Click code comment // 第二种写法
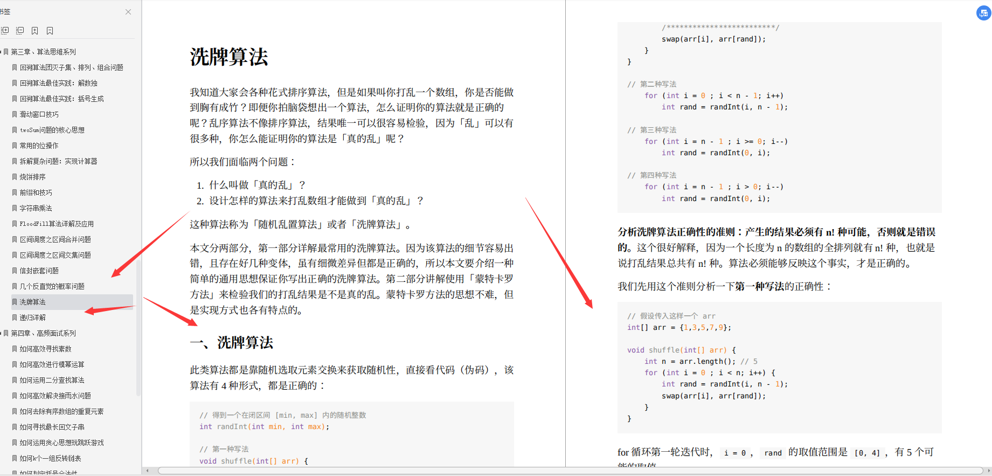 (652, 84)
